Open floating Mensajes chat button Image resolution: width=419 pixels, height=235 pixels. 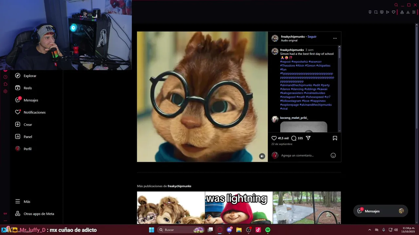[x=380, y=211]
